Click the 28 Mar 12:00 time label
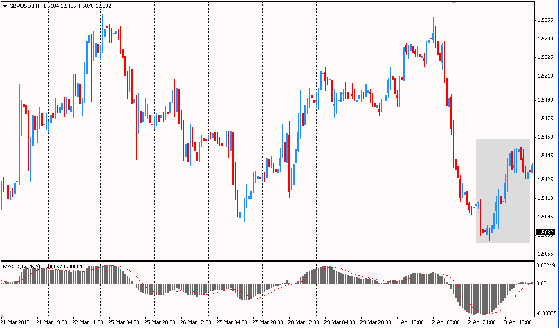 point(305,323)
